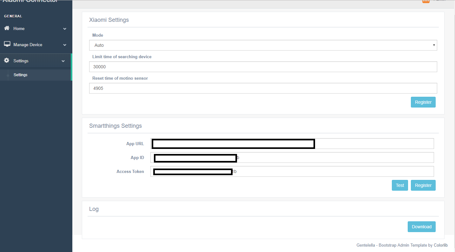Expand the Home menu chevron
455x252 pixels.
[65, 29]
